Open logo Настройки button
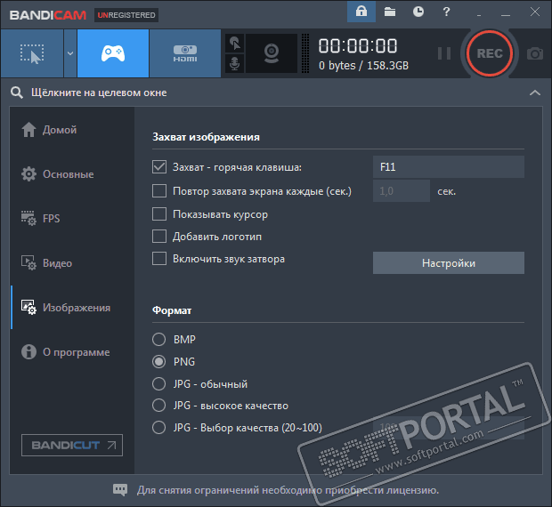The height and width of the screenshot is (507, 552). [x=449, y=263]
